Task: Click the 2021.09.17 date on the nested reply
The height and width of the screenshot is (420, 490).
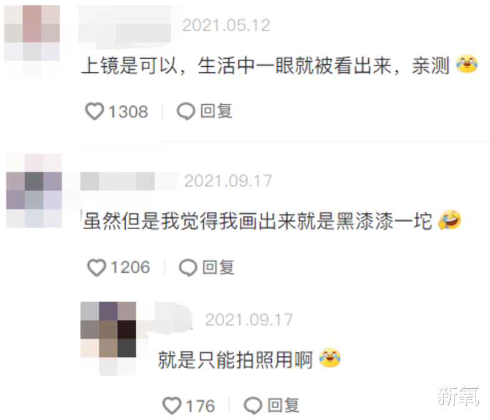Action: [x=249, y=320]
